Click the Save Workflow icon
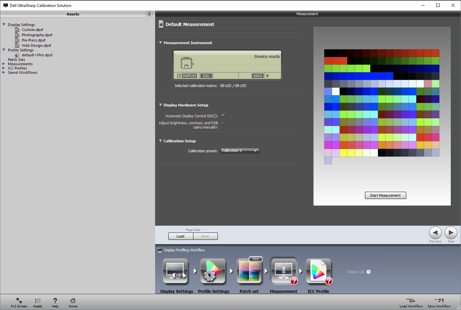This screenshot has width=461, height=310. (439, 300)
